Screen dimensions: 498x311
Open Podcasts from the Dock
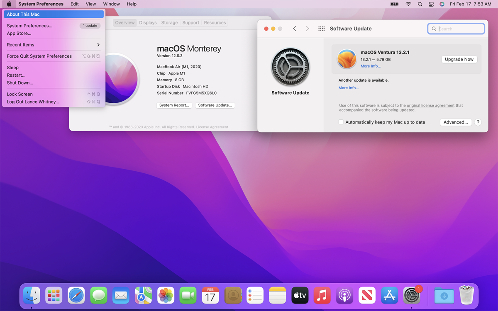click(x=344, y=295)
